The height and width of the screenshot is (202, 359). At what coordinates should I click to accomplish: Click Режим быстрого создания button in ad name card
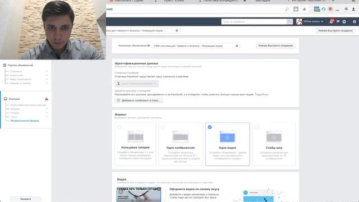tap(275, 46)
